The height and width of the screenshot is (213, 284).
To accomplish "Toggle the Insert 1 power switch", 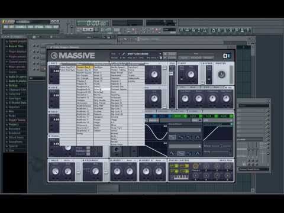I will pos(111,160).
